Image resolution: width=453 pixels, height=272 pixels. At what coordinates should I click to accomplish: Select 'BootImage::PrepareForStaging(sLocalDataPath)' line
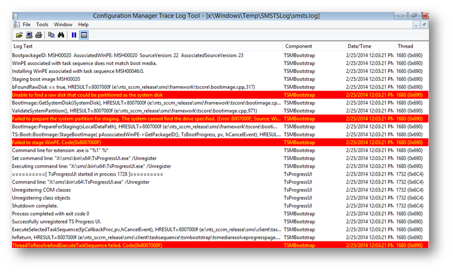click(x=220, y=126)
